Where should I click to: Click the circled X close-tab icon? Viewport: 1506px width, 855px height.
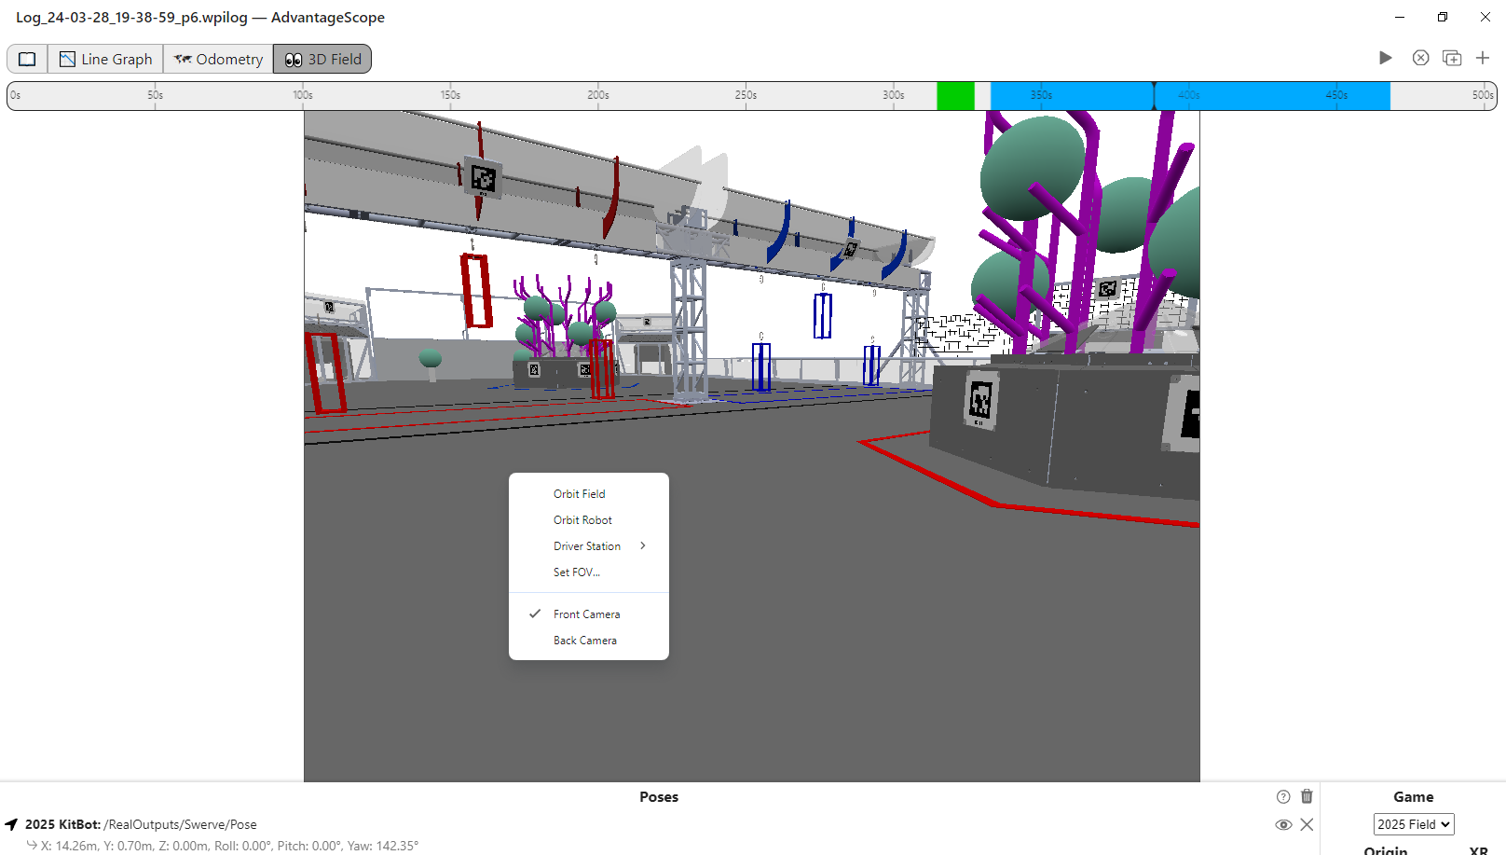(x=1420, y=58)
